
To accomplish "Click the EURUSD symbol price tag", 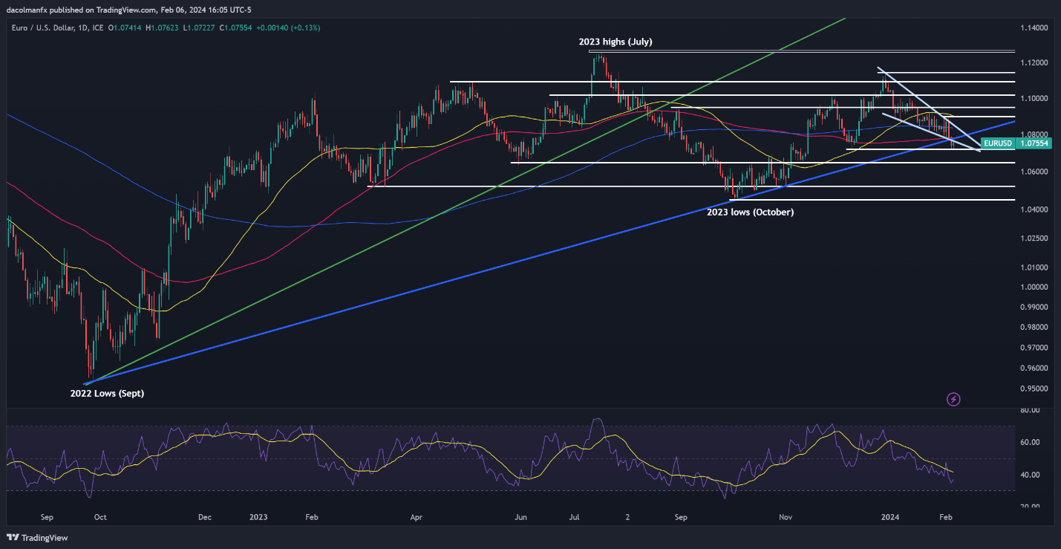I will 997,143.
